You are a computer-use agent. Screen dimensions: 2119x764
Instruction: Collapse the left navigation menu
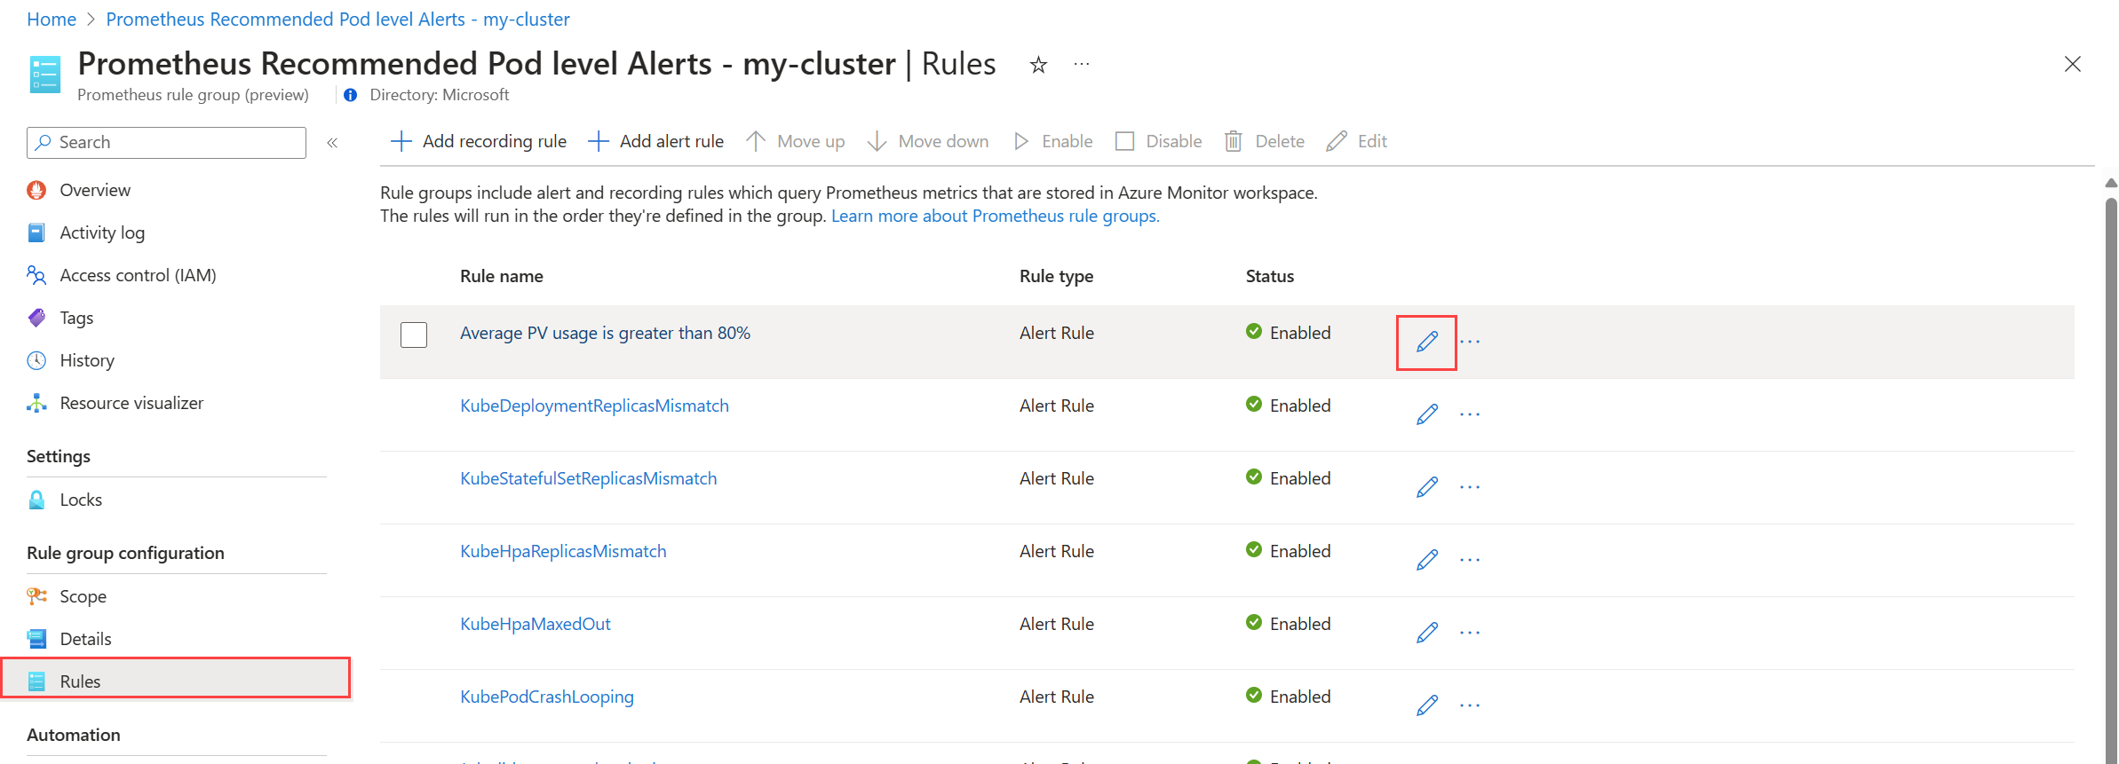332,143
